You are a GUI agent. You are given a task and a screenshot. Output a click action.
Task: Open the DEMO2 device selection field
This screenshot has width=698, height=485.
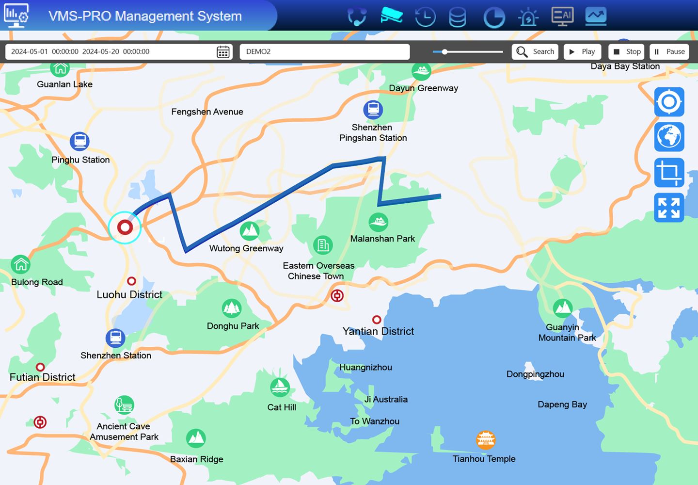(324, 51)
